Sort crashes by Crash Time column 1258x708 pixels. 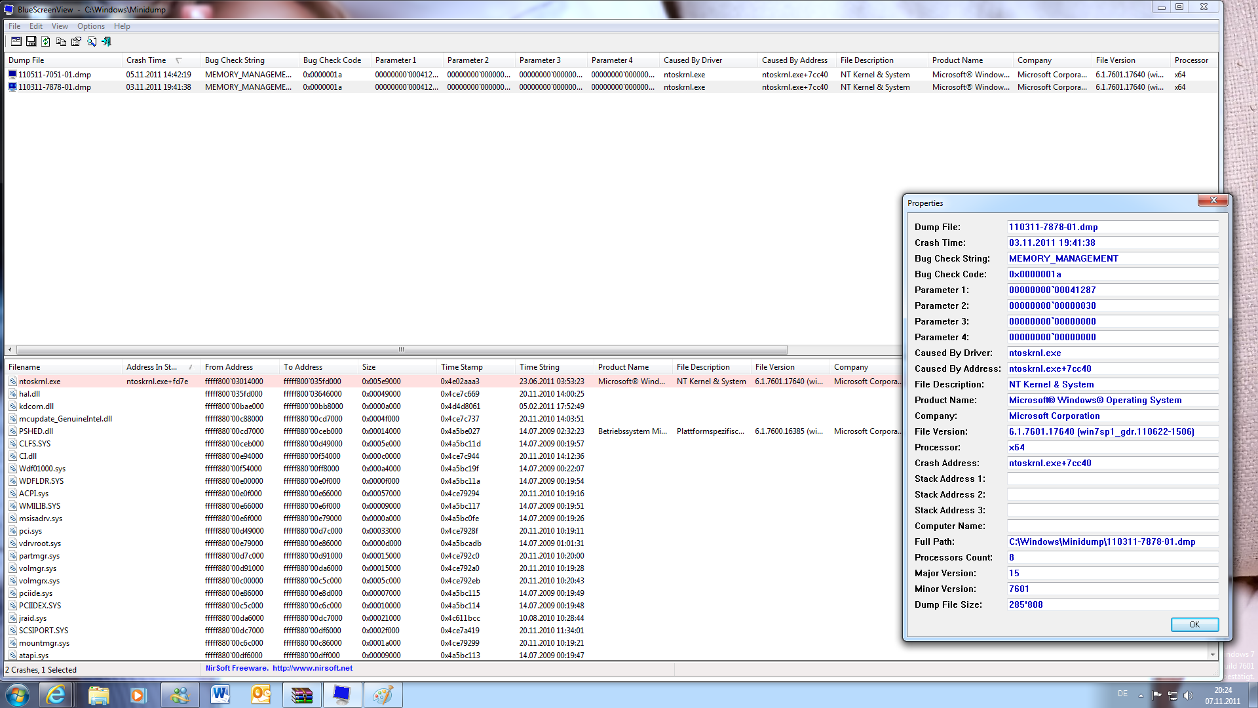tap(146, 60)
